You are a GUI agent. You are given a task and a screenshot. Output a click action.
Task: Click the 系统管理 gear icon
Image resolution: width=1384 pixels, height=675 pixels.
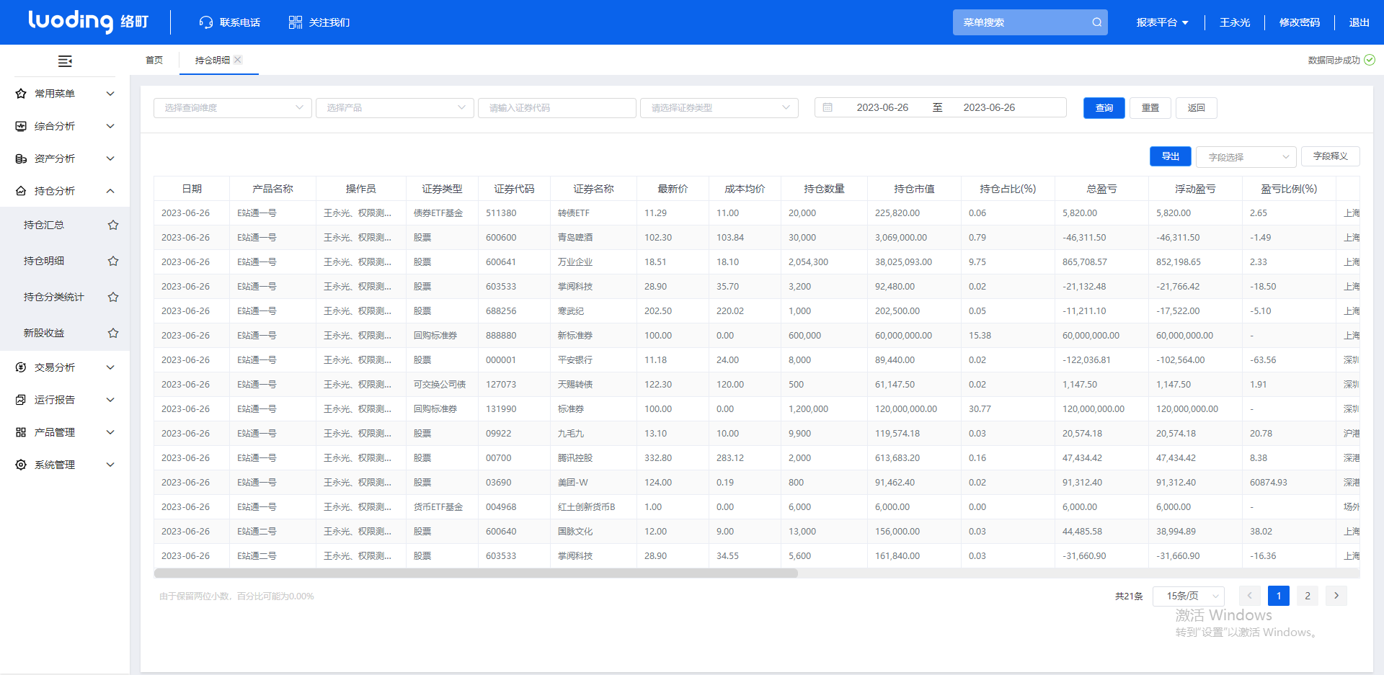21,465
